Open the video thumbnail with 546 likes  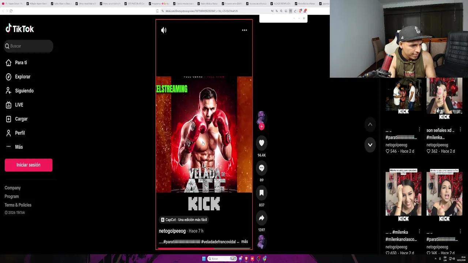coord(403,97)
